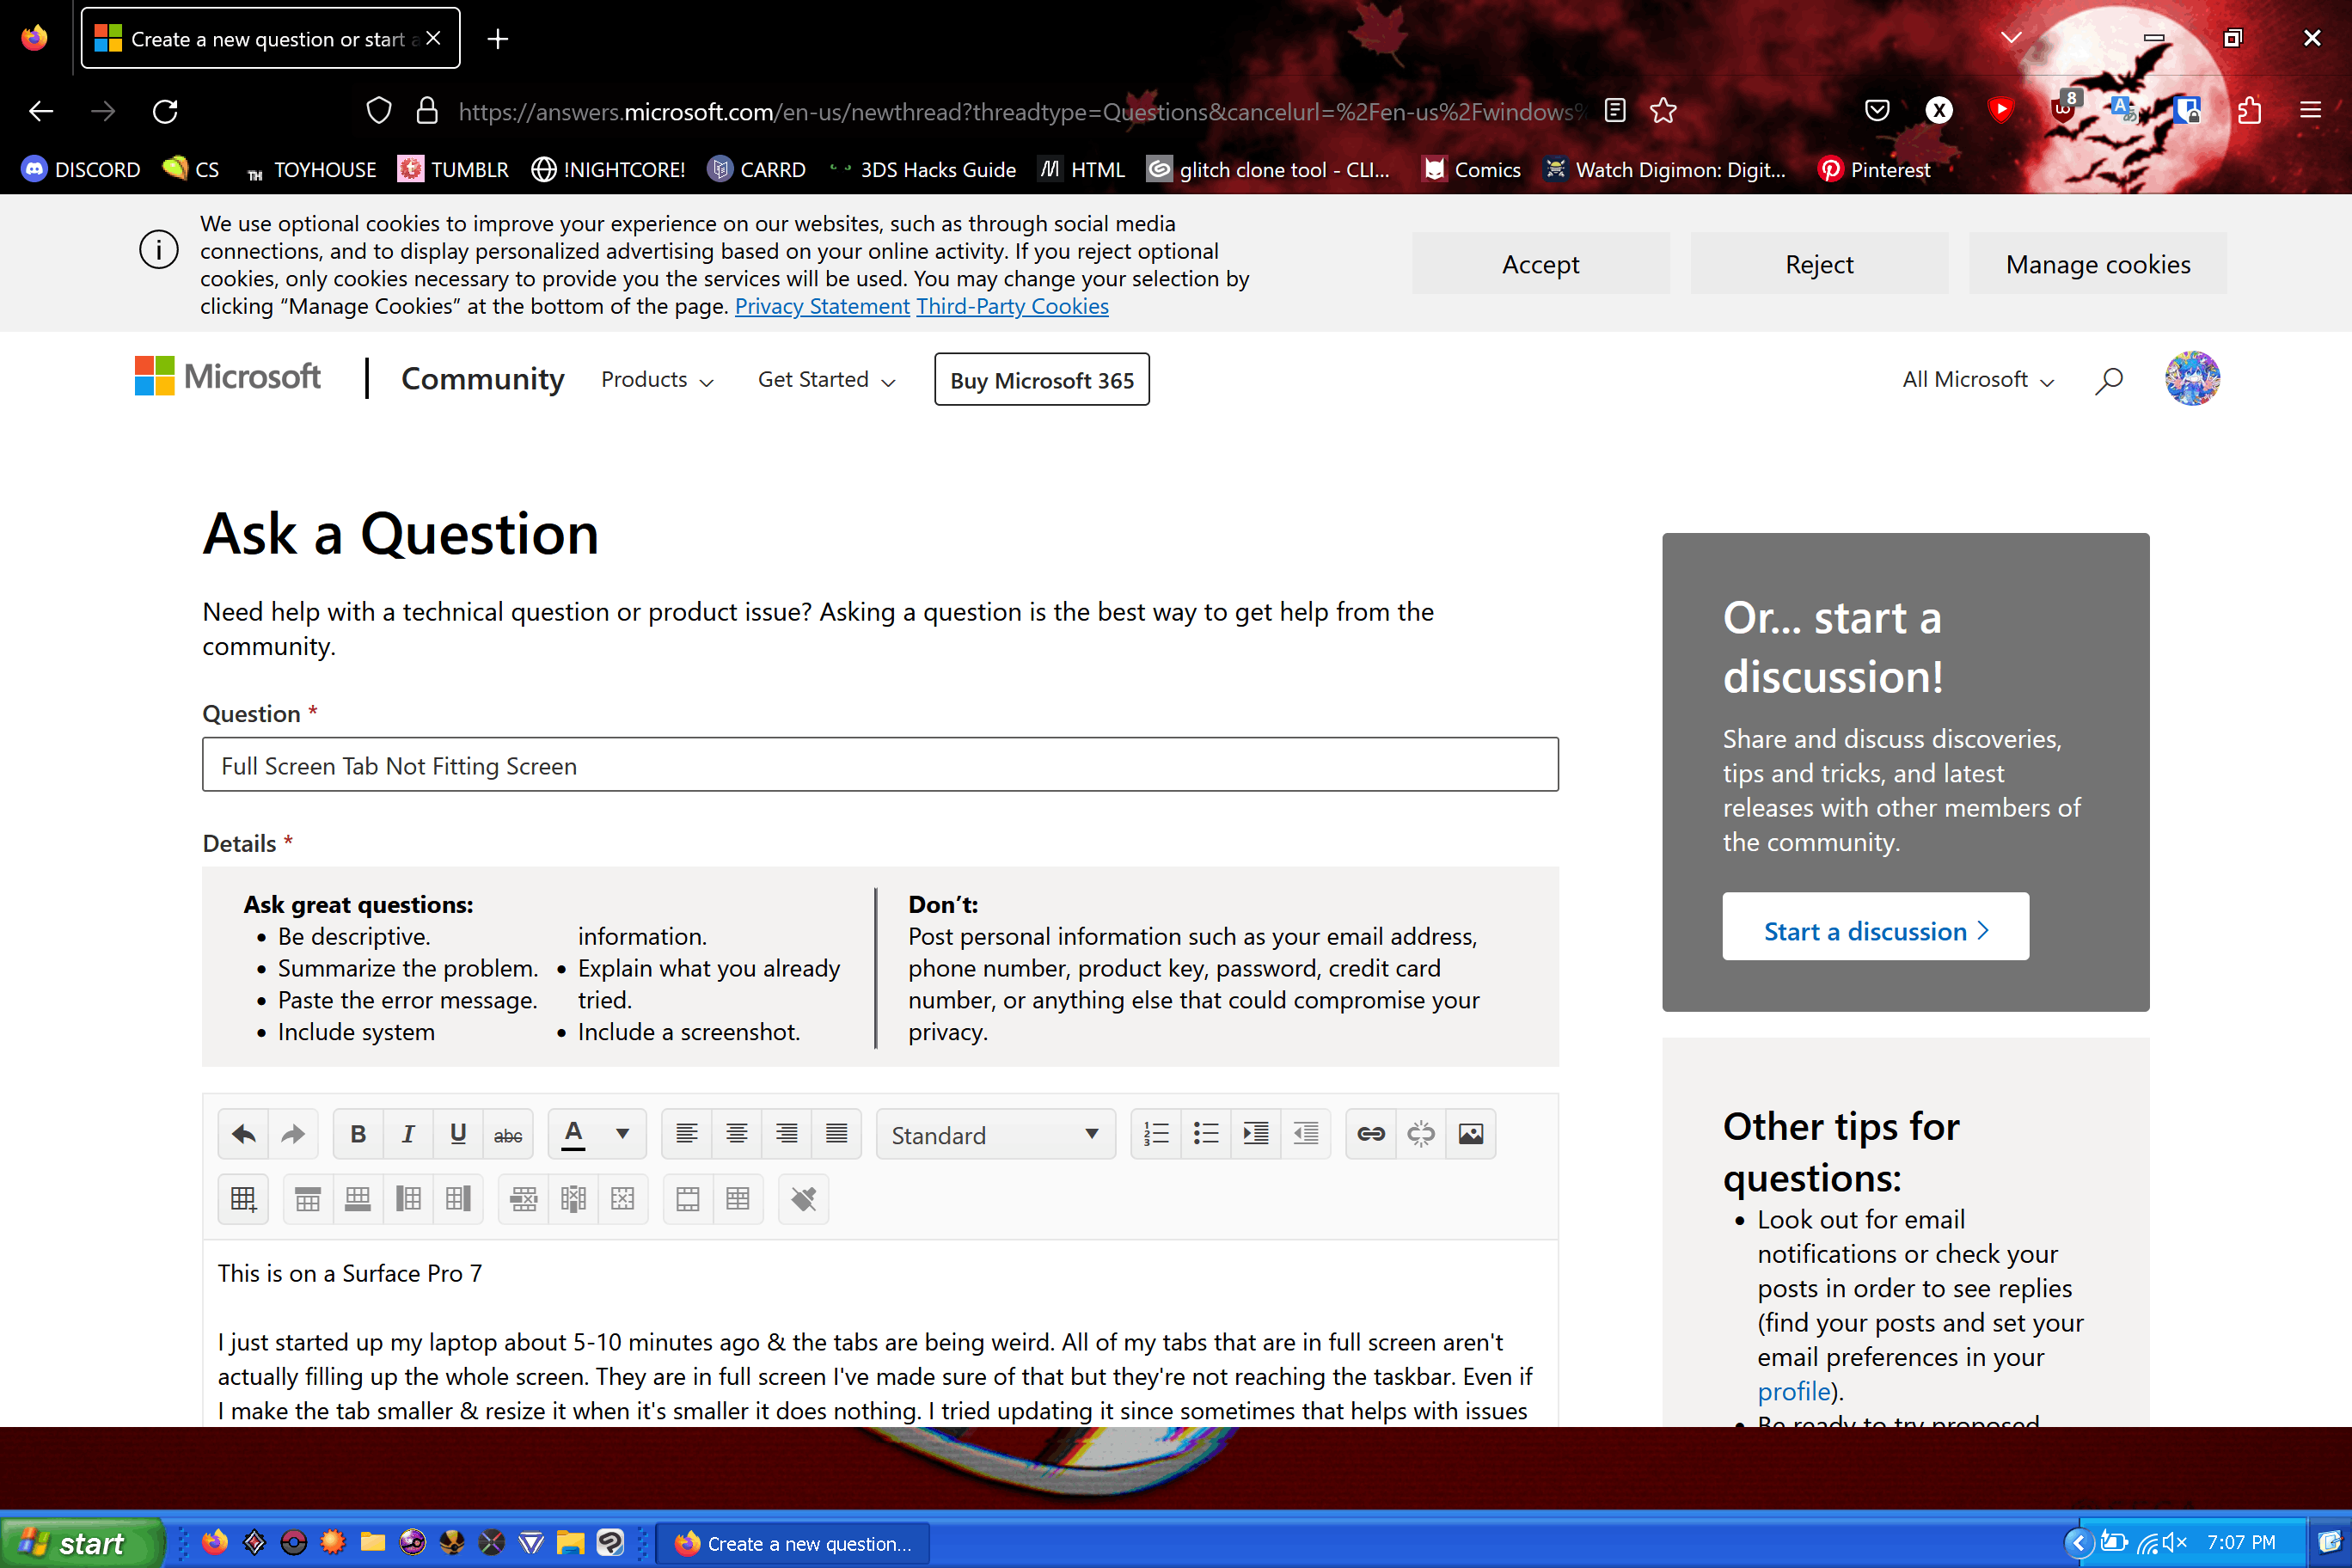Expand the Products menu
The image size is (2352, 1568).
point(657,380)
